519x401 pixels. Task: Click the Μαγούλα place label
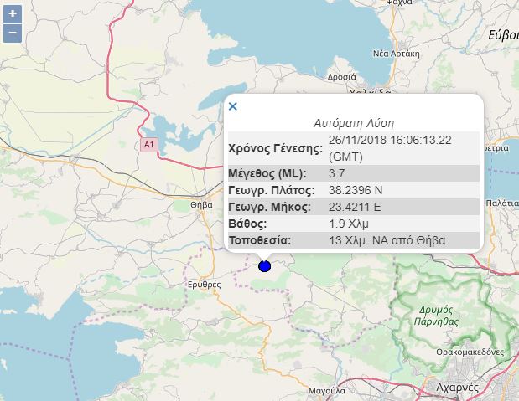coord(327,391)
